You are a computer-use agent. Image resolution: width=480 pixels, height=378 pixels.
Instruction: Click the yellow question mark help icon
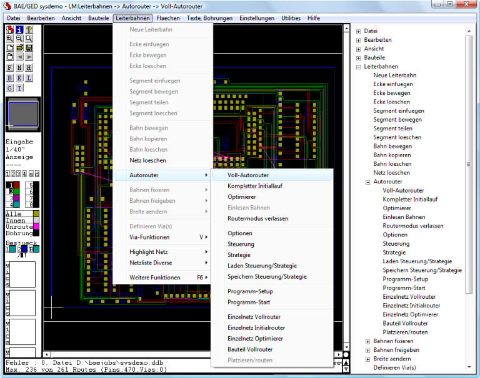(29, 29)
